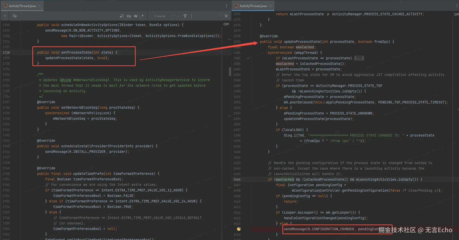Close the left ActivityThread.java tab
The height and width of the screenshot is (240, 459).
[x=40, y=6]
